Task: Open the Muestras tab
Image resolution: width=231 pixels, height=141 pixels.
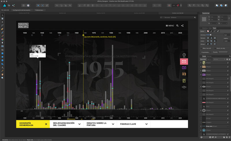Action: point(205,28)
